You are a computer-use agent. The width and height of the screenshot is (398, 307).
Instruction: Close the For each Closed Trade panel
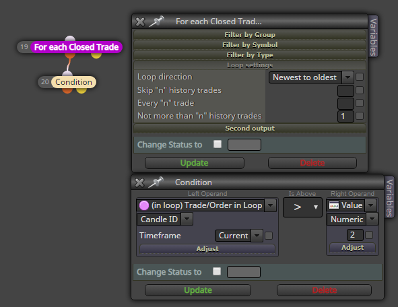pyautogui.click(x=140, y=22)
